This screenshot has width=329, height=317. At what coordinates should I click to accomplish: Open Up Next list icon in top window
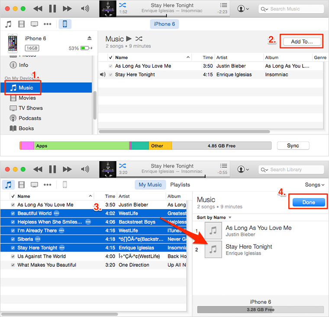click(223, 5)
